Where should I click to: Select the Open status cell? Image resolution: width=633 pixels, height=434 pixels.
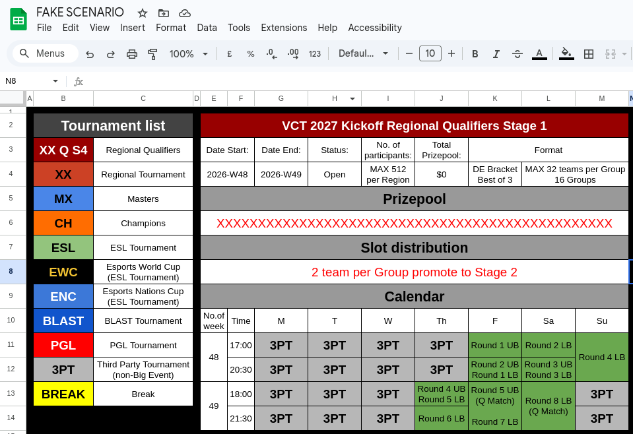[334, 174]
